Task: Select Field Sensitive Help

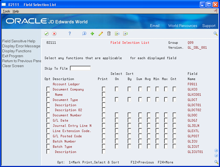Action: point(19,41)
